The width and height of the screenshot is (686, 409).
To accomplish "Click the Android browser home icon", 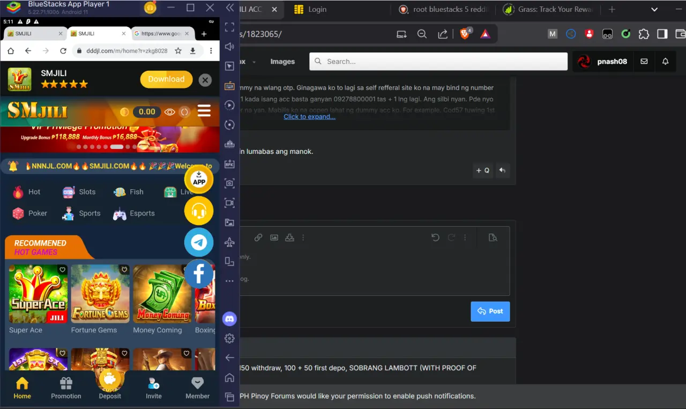I will [11, 51].
